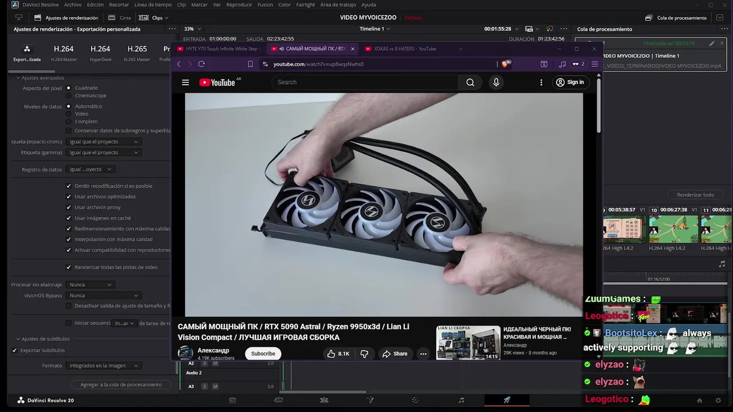Viewport: 733px width, 412px height.
Task: Switch to XOKAS vs 8 HATERS tab
Action: pos(405,49)
